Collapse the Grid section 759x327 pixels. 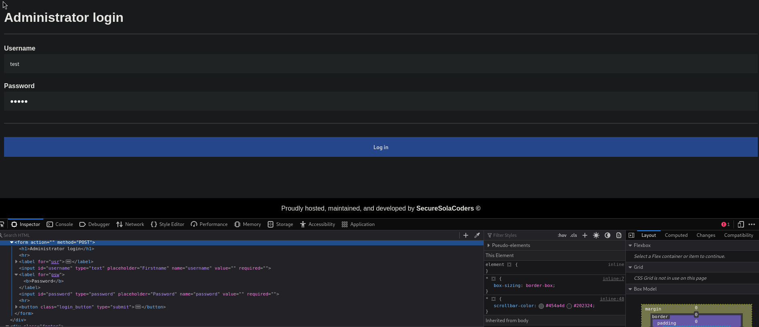point(630,267)
